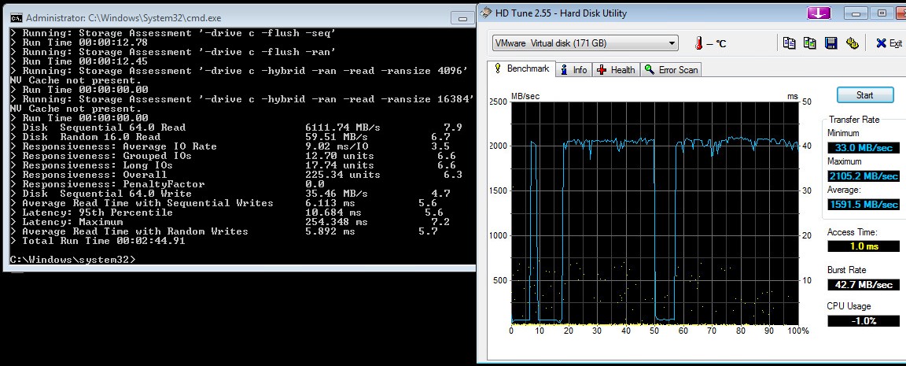Image resolution: width=906 pixels, height=366 pixels.
Task: Click the Total Run Time 00:02:44.91 line
Action: [98, 241]
